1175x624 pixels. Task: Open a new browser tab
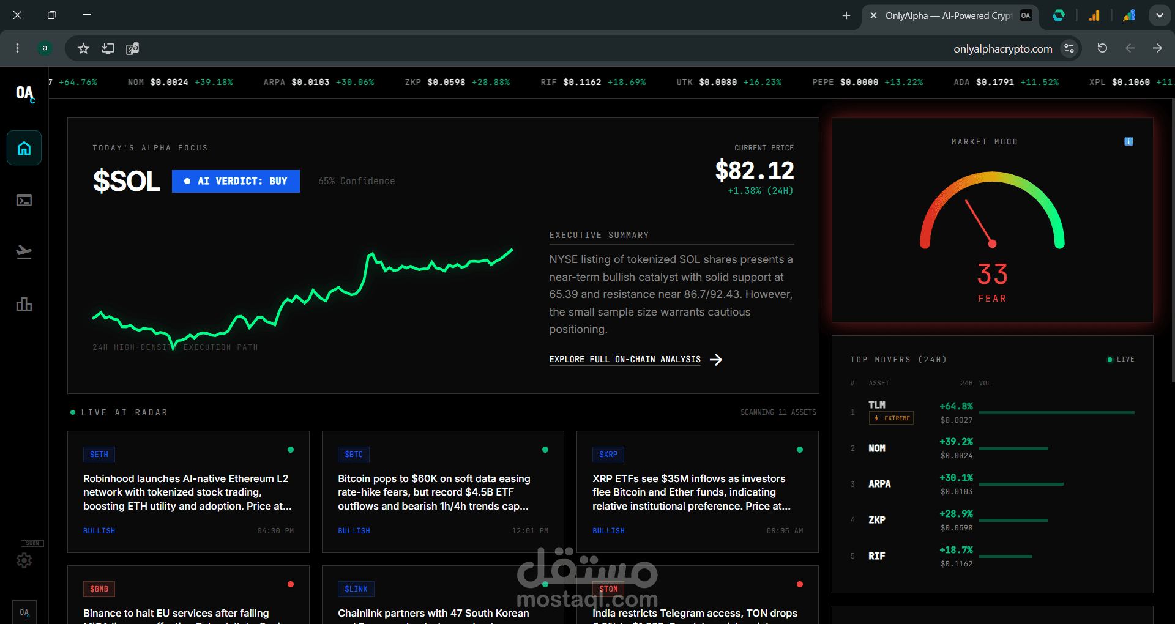846,15
